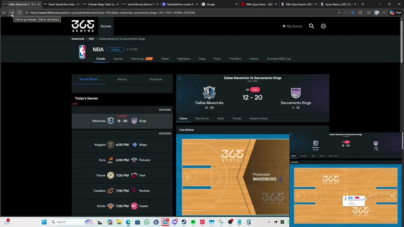Open a new browser tab
The width and height of the screenshot is (404, 227).
coord(363,4)
